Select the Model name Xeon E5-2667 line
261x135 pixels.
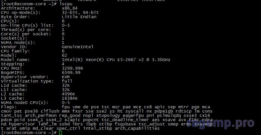86,60
